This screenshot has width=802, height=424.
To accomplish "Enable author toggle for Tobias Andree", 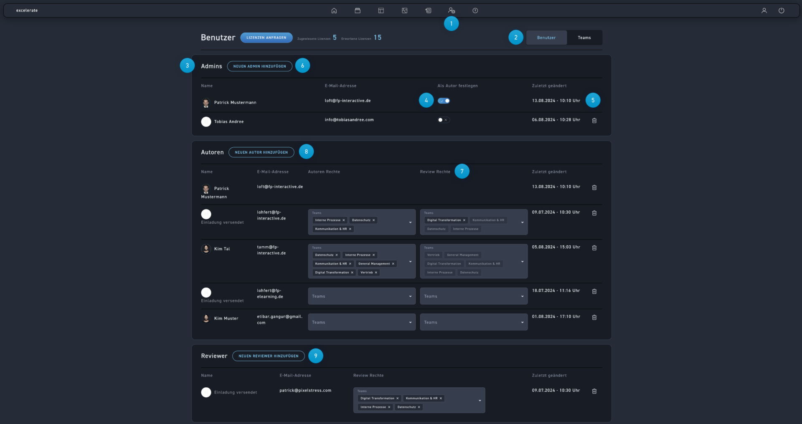I will (444, 120).
